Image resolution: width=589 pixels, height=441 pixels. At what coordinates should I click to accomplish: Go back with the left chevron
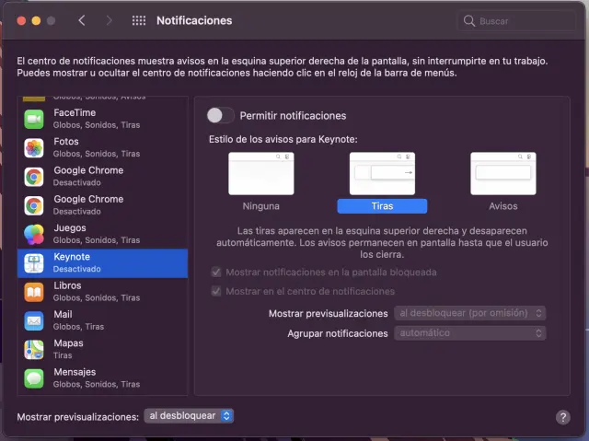pos(82,20)
